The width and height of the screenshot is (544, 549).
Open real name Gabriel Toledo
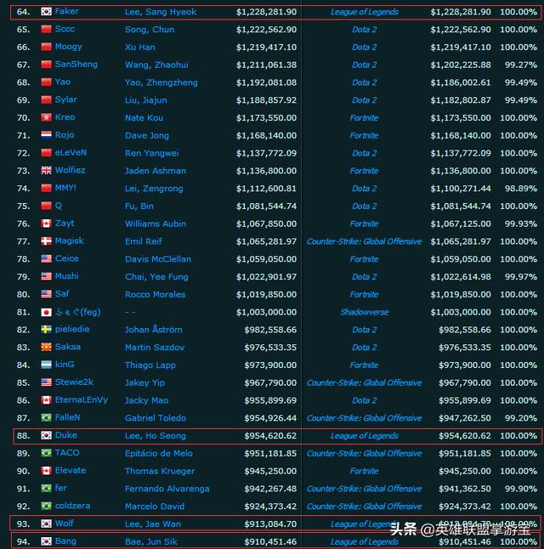[x=156, y=418]
